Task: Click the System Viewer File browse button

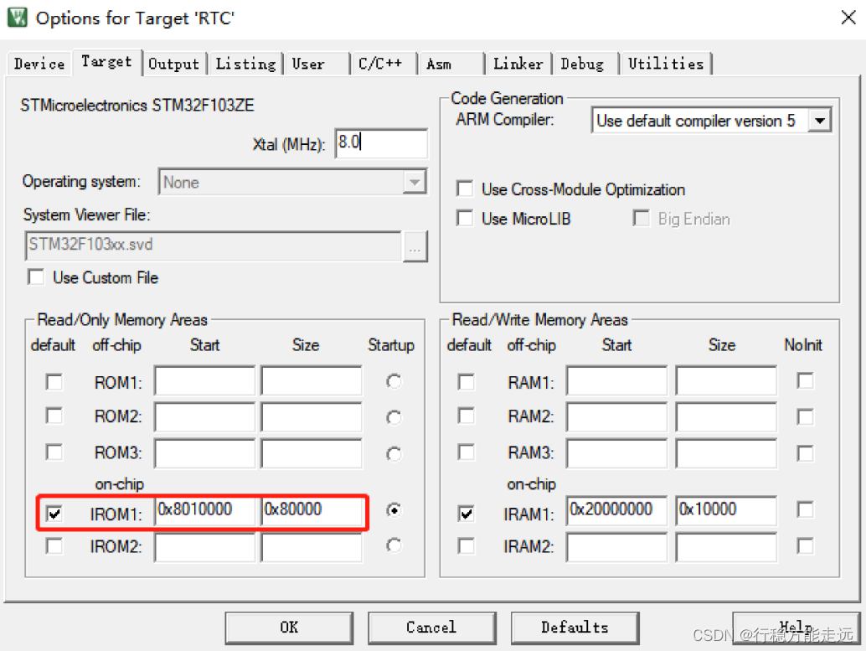Action: point(415,246)
